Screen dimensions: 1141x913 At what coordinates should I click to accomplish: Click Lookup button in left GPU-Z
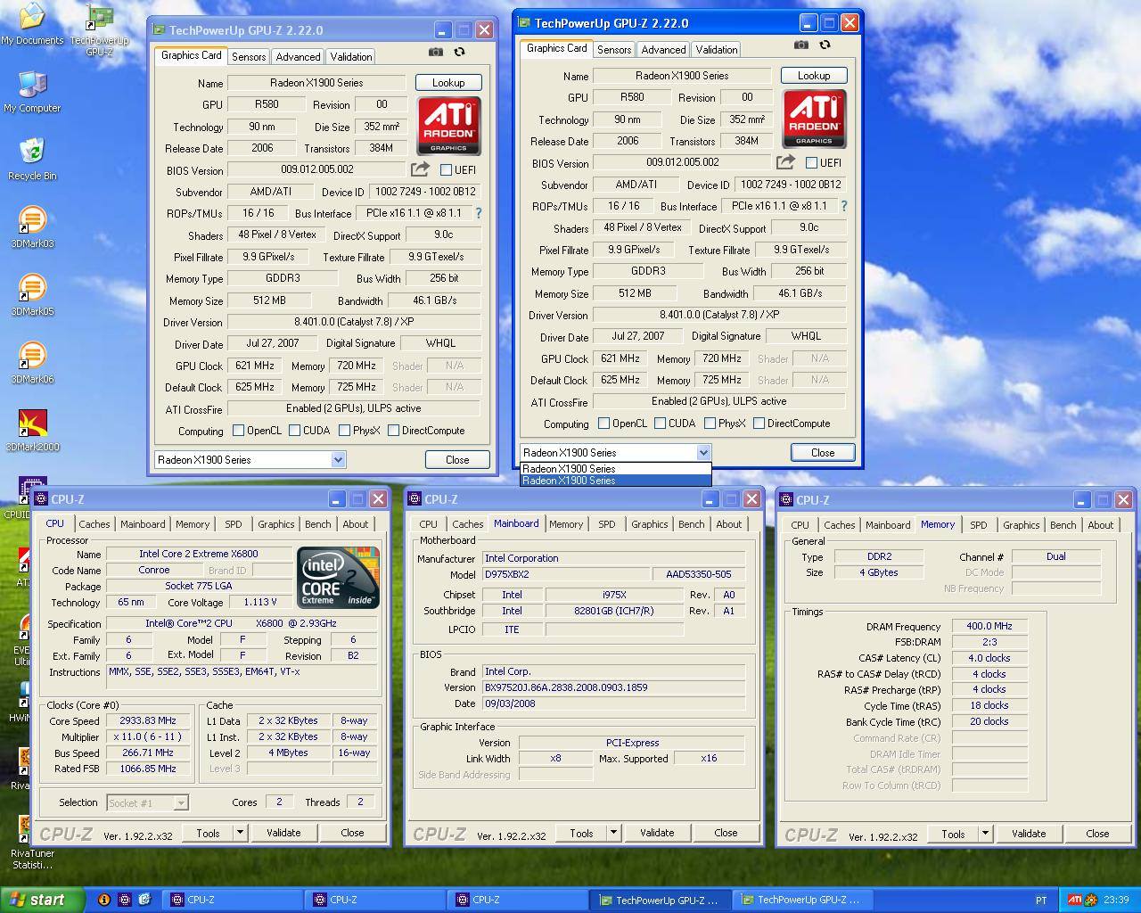448,82
